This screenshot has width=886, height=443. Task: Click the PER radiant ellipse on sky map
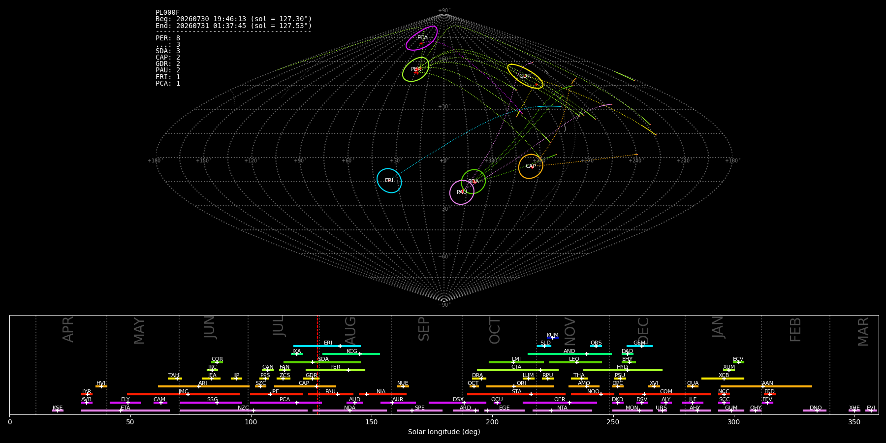click(x=415, y=69)
